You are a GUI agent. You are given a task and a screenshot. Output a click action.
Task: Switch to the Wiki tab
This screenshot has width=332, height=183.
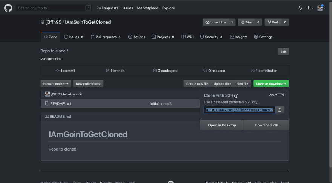[x=188, y=37]
